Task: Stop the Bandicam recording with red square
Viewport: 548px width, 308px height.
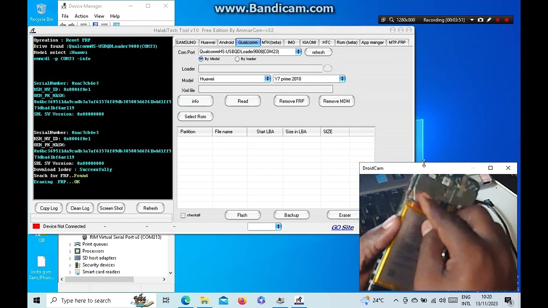Action: click(506, 20)
